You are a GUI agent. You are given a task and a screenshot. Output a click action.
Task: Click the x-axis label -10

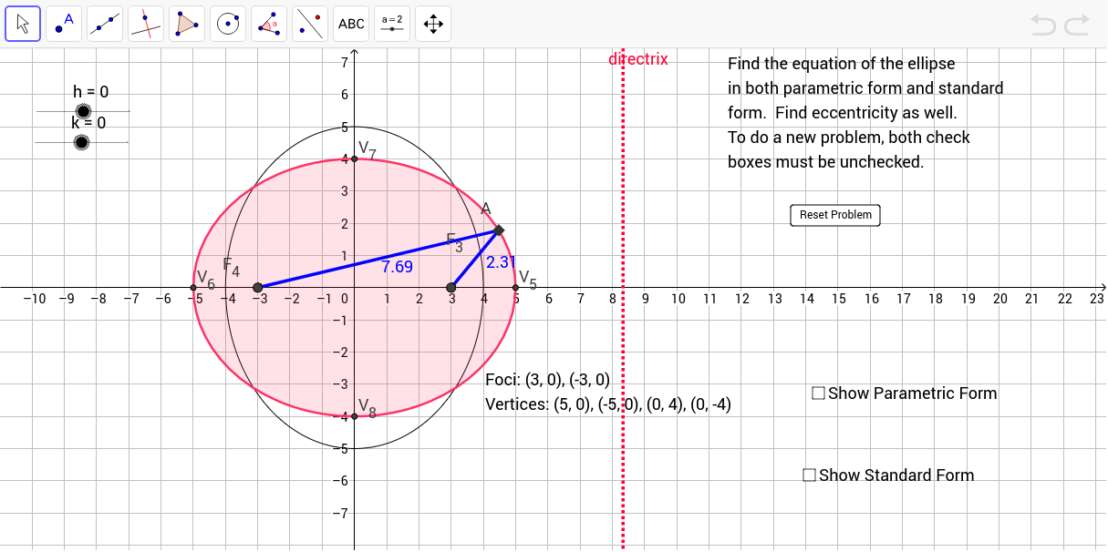pos(34,299)
